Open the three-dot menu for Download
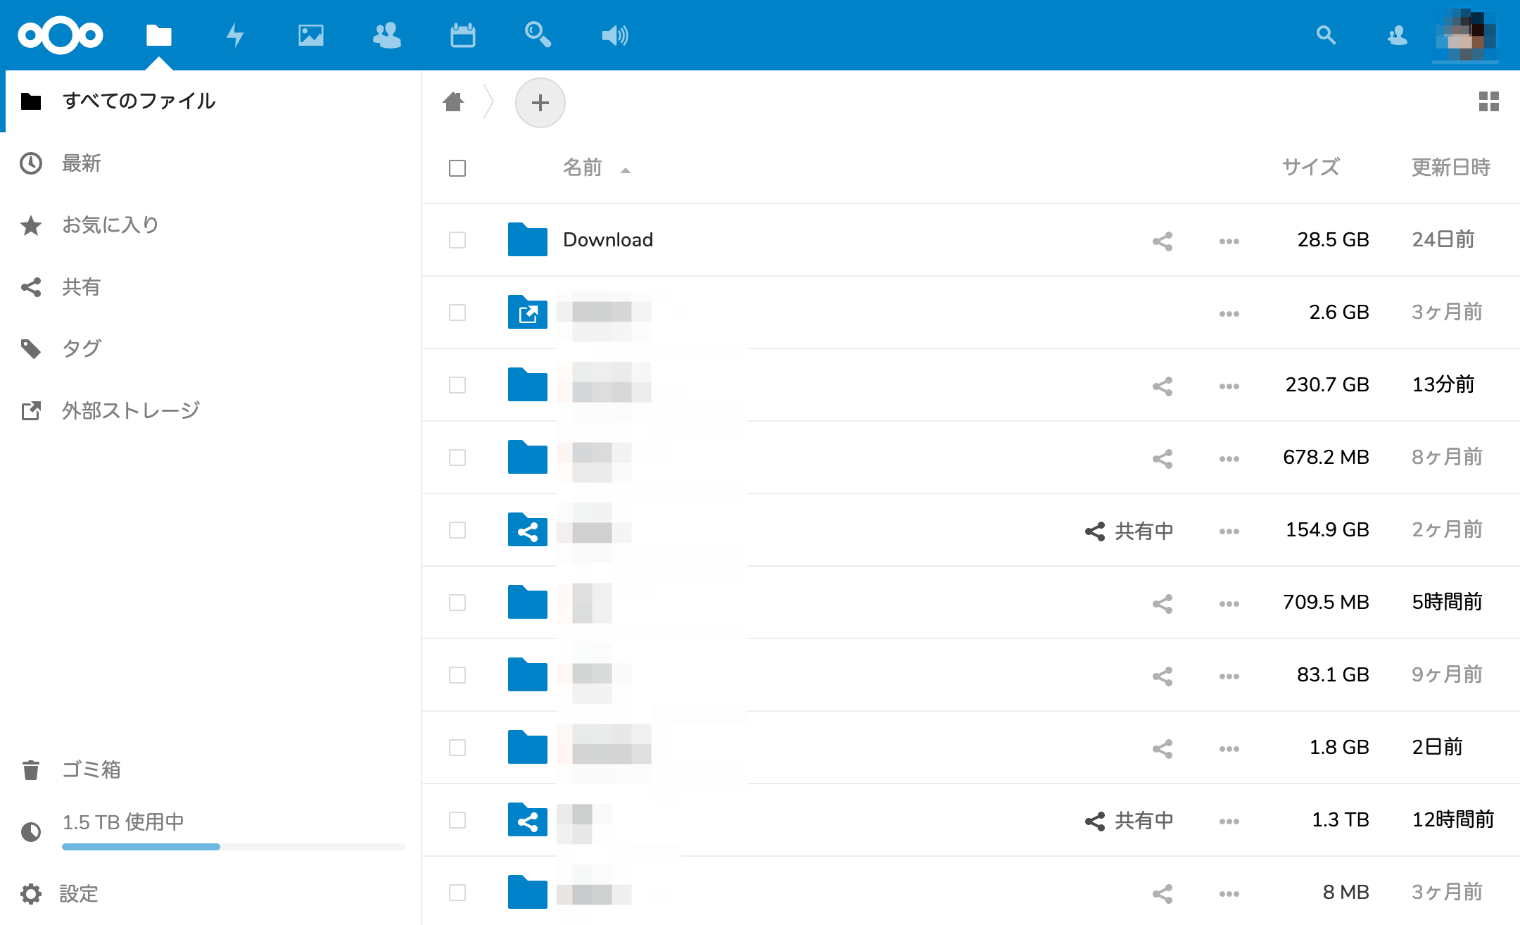 coord(1229,240)
